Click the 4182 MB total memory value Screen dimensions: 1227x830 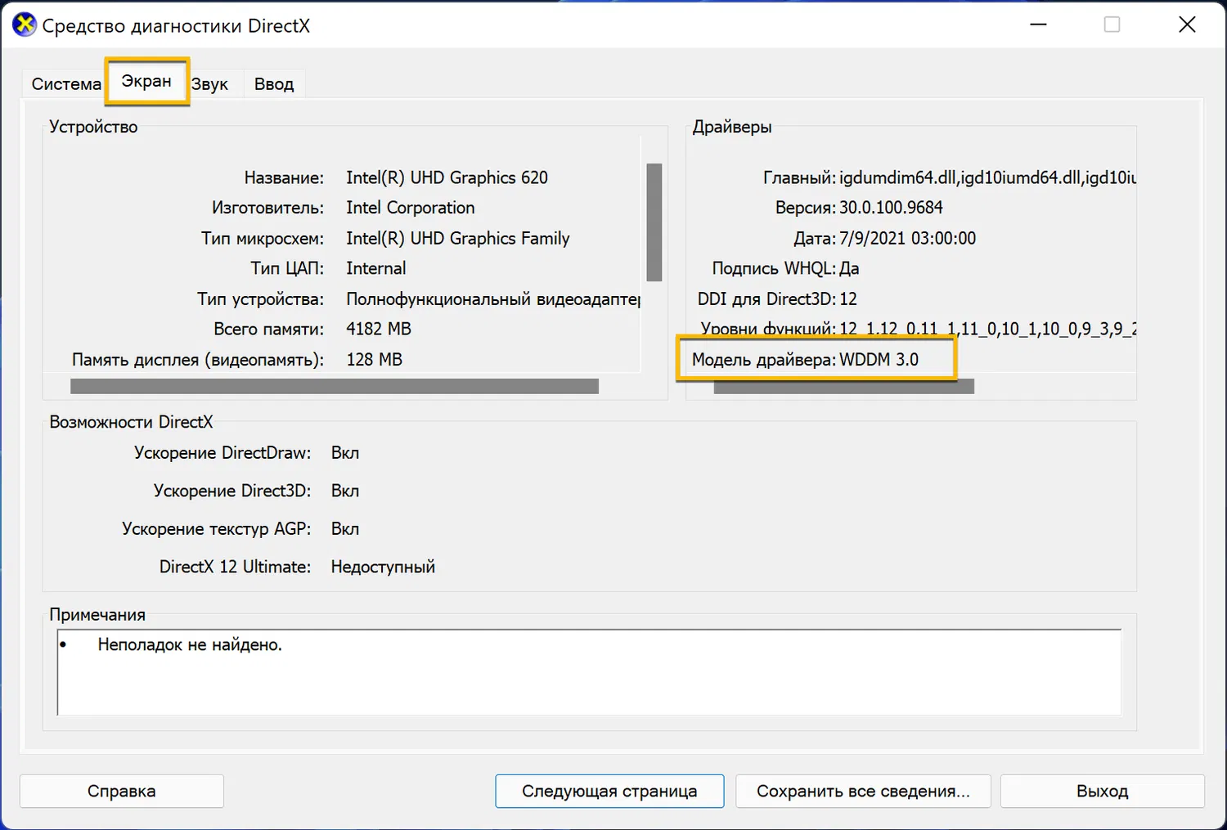[x=379, y=329]
